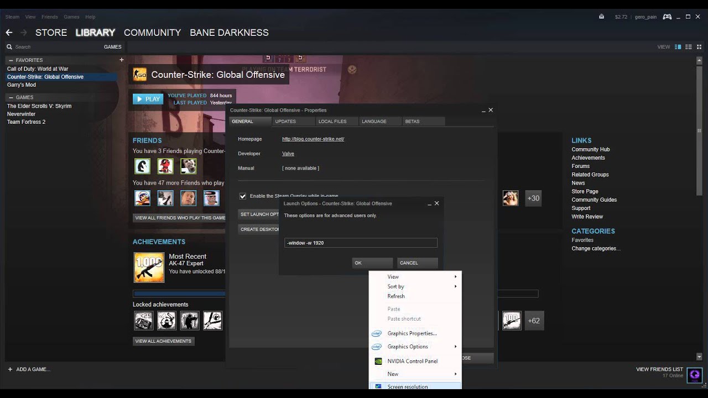Click Change categories... link
708x398 pixels.
coord(596,249)
